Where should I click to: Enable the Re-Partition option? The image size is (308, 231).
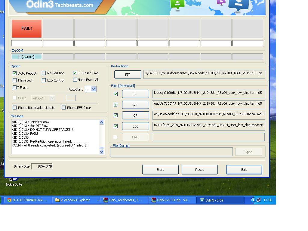pos(44,73)
